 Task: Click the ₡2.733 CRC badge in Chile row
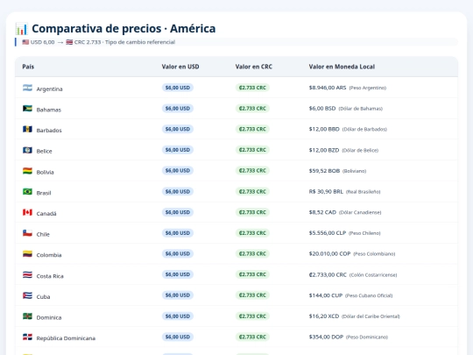click(252, 233)
